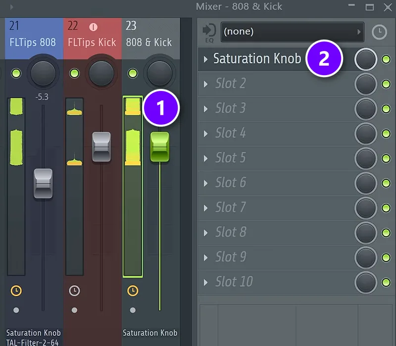Click the small dot below track 23 clock
Image resolution: width=396 pixels, height=346 pixels.
tap(133, 310)
